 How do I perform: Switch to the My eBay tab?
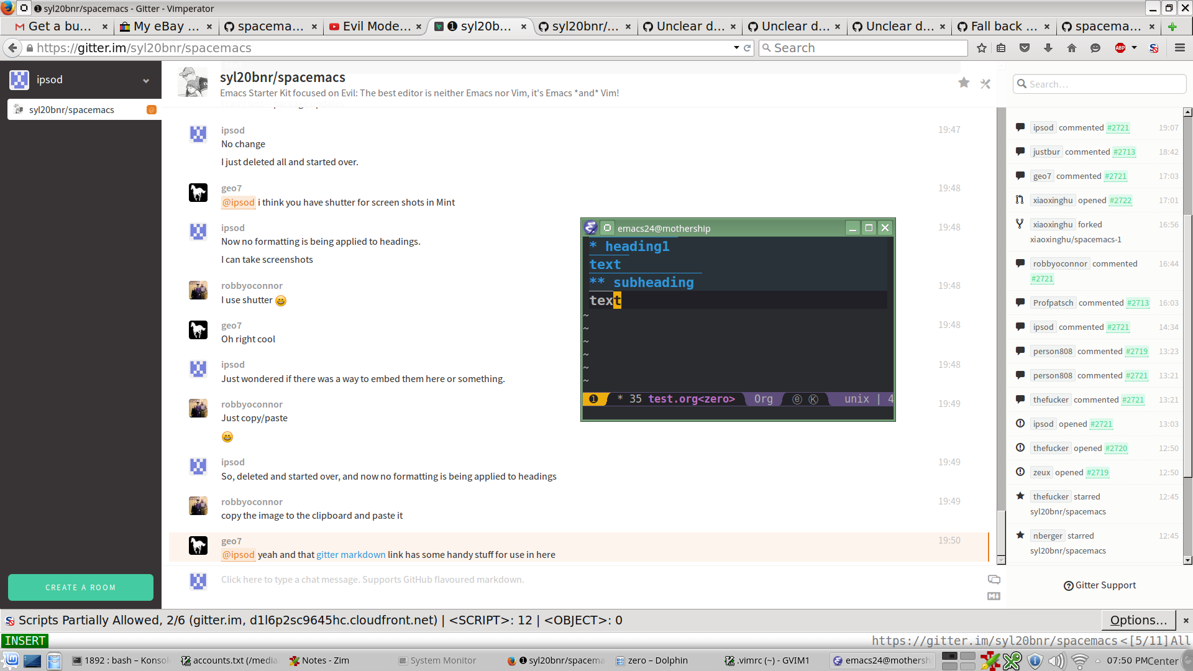coord(166,26)
